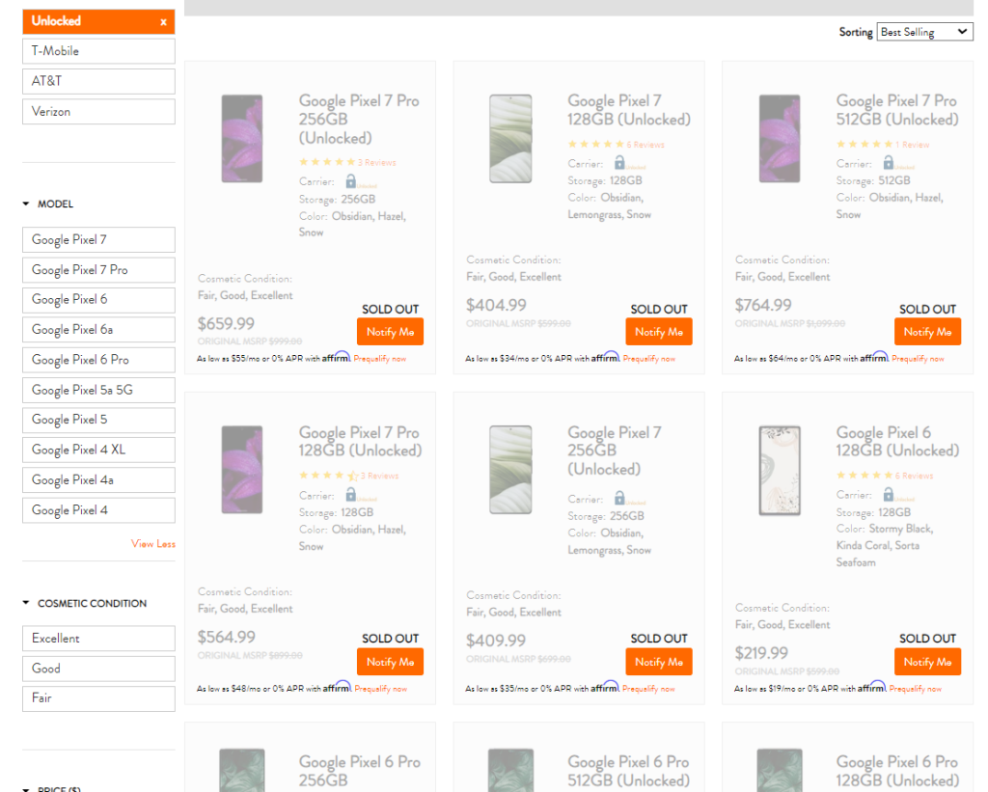Screen dimensions: 988x792
Task: Click unlocked carrier lock icon on Pixel 7 256GB
Action: (619, 499)
